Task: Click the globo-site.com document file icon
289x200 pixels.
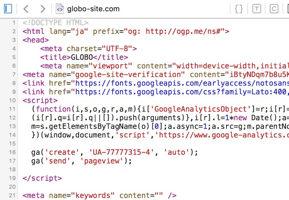Action: pos(60,9)
